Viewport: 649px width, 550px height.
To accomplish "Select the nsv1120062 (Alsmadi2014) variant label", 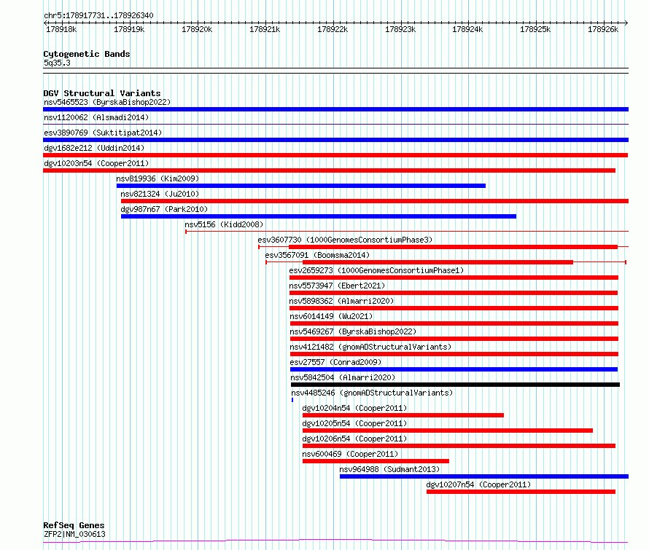I will click(x=96, y=117).
